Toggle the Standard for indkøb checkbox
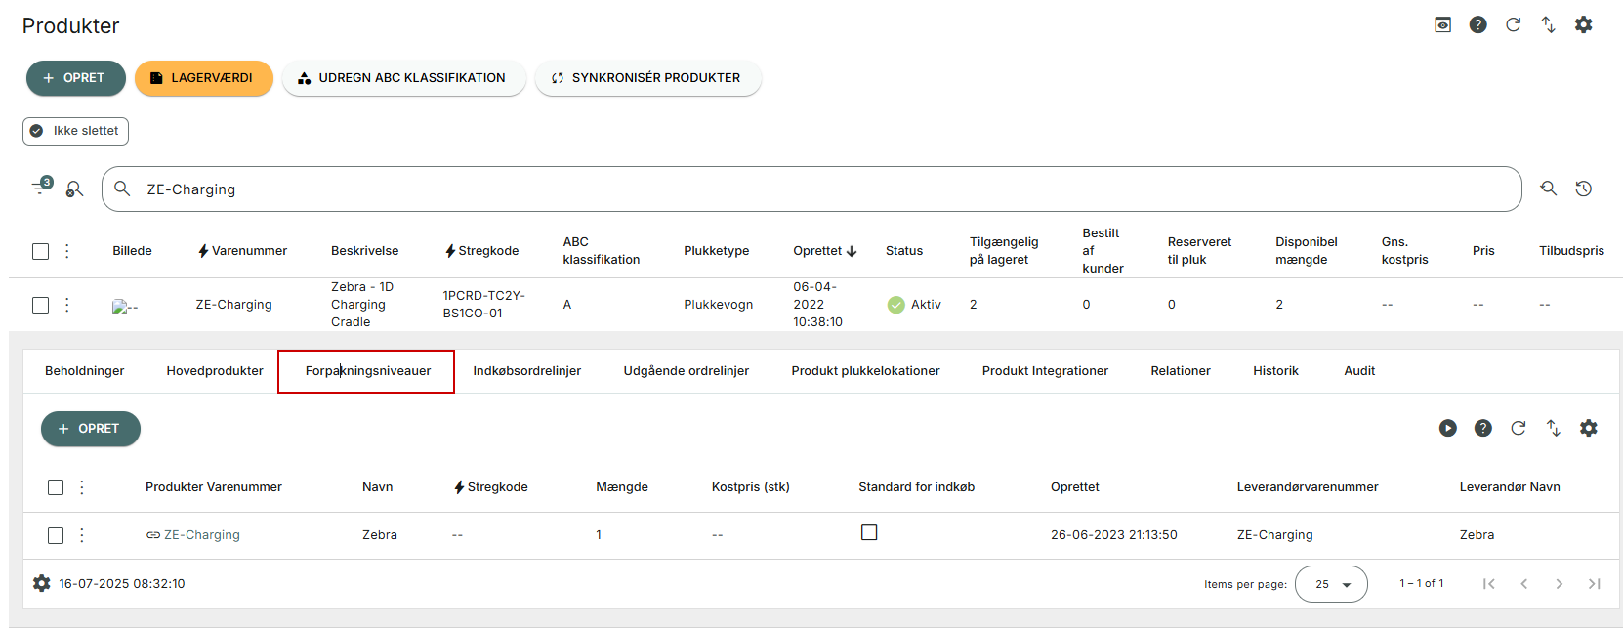 [869, 532]
